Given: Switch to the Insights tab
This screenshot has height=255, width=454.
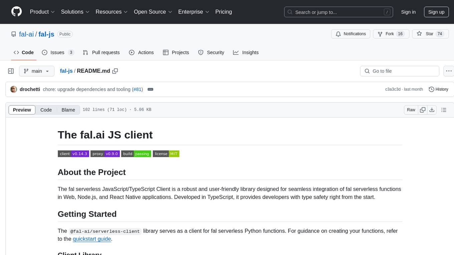Looking at the screenshot, I should (x=246, y=52).
